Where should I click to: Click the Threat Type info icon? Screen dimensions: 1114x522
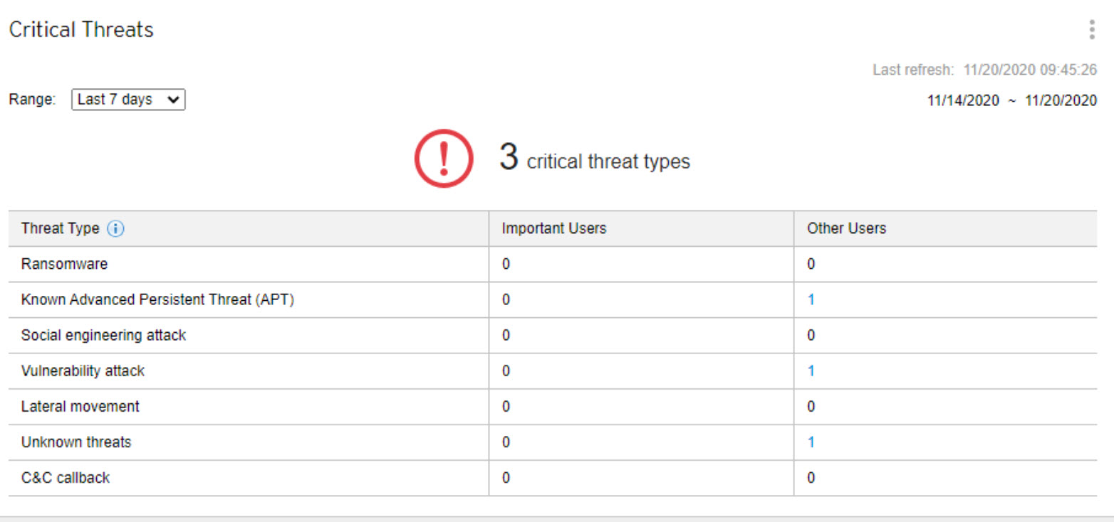pos(116,228)
